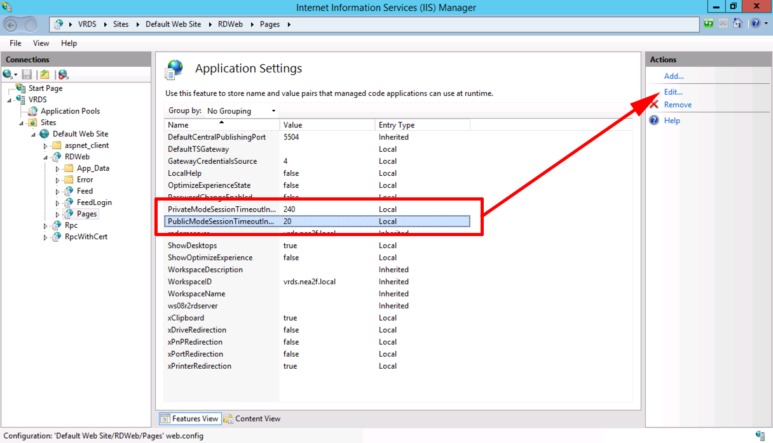Screen dimensions: 773x443
Task: Save current connections with the floppy disk icon
Action: [x=27, y=74]
